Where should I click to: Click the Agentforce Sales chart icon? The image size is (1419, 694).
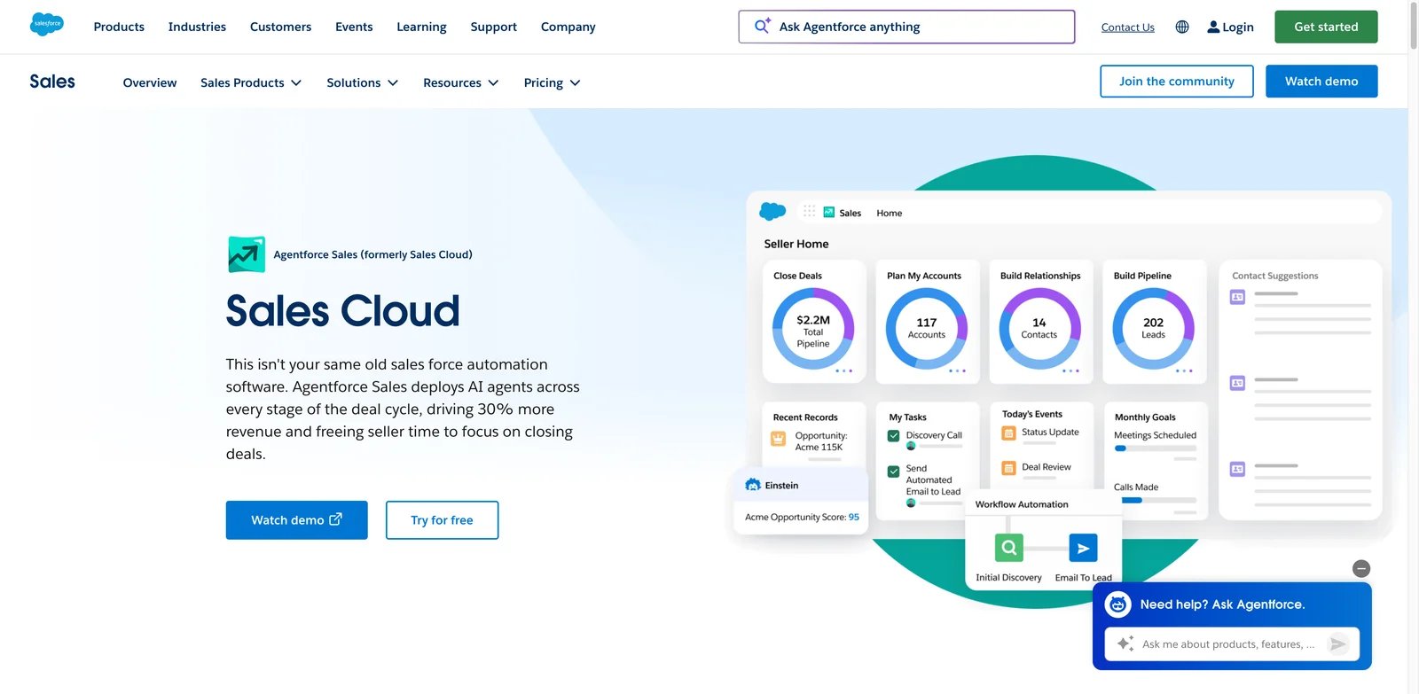click(x=247, y=254)
